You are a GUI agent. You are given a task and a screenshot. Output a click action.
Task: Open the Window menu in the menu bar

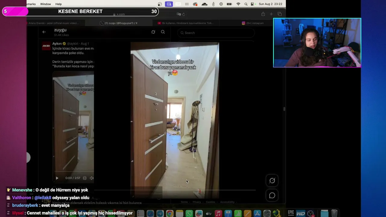point(46,4)
